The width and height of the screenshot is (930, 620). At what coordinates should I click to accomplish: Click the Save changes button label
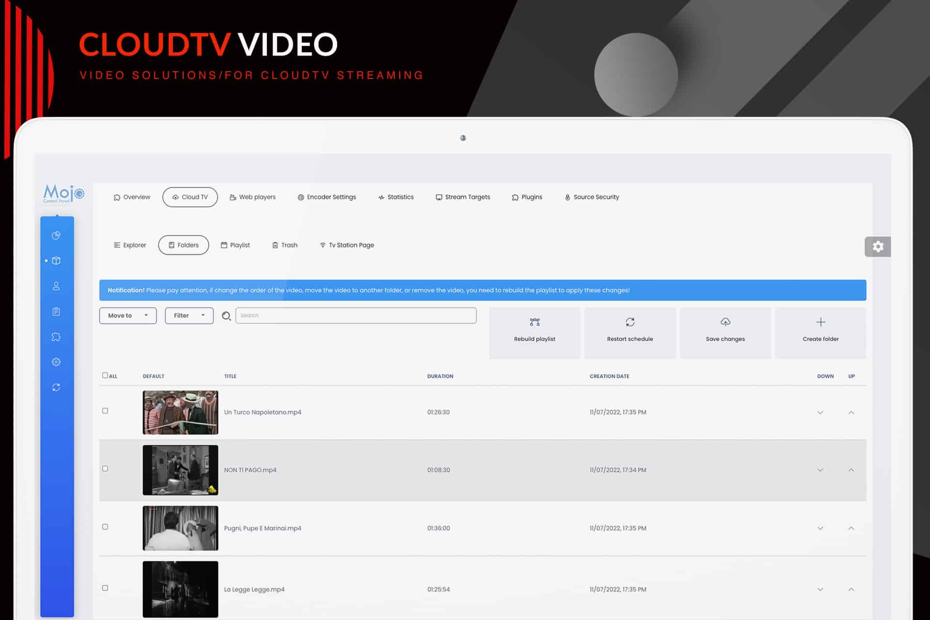[x=725, y=339]
